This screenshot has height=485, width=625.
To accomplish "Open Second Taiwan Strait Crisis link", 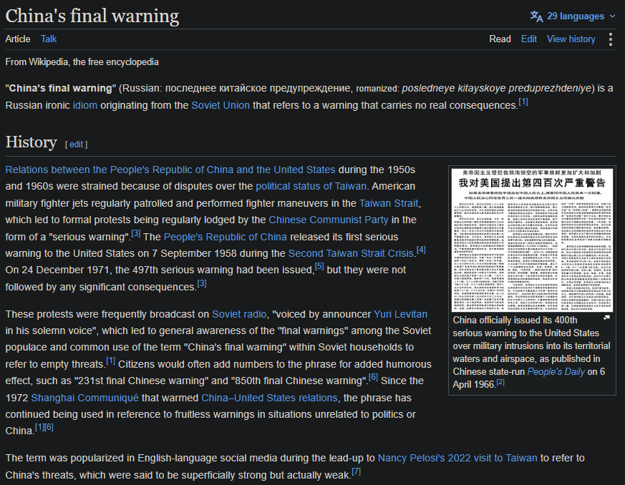I will tap(351, 254).
